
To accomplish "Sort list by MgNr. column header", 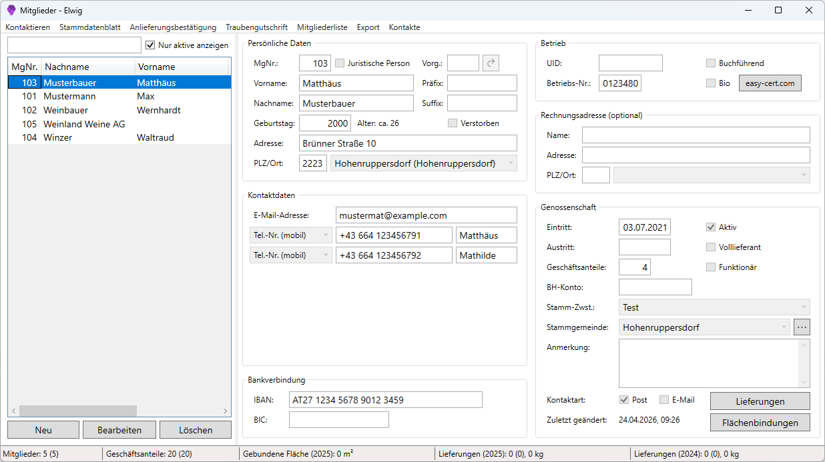I will (25, 67).
